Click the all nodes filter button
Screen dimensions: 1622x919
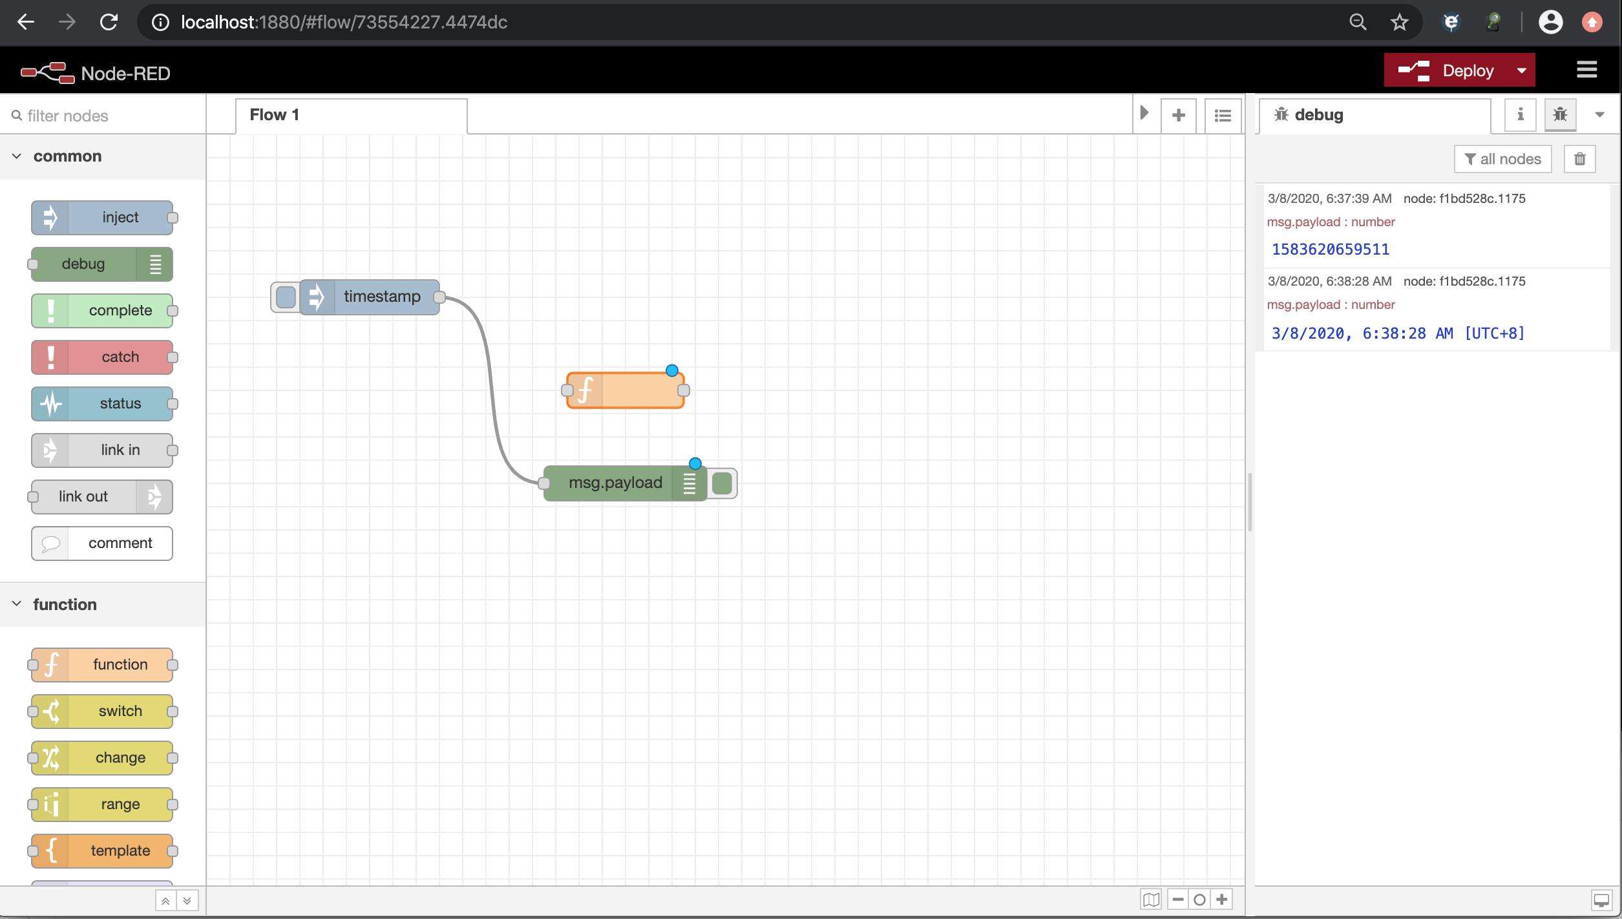(1502, 158)
